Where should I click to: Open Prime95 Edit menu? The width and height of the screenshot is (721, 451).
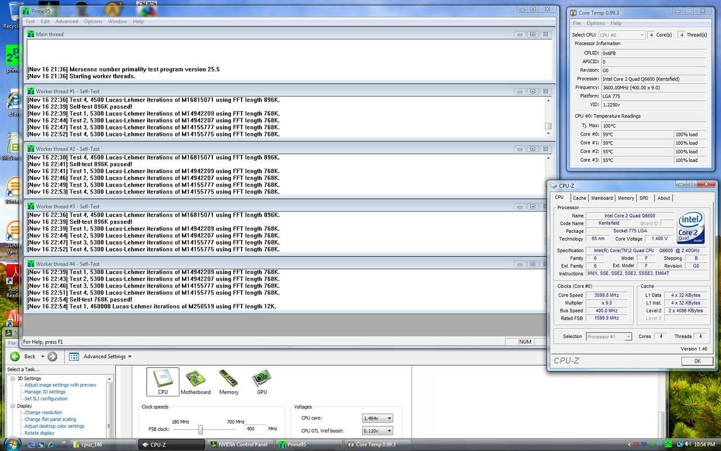click(x=45, y=21)
